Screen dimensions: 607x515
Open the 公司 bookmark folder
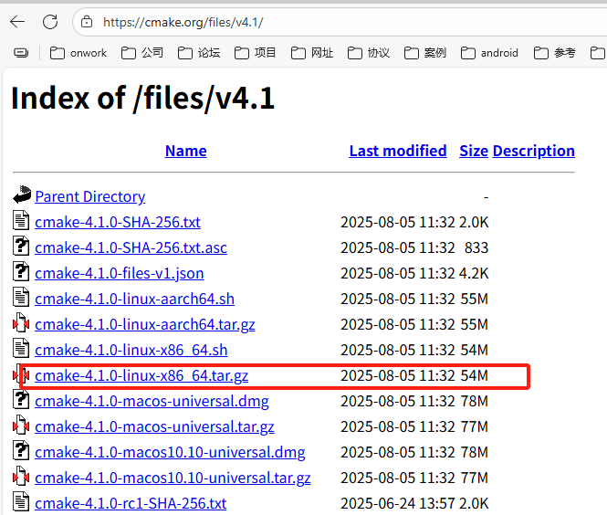tap(142, 53)
